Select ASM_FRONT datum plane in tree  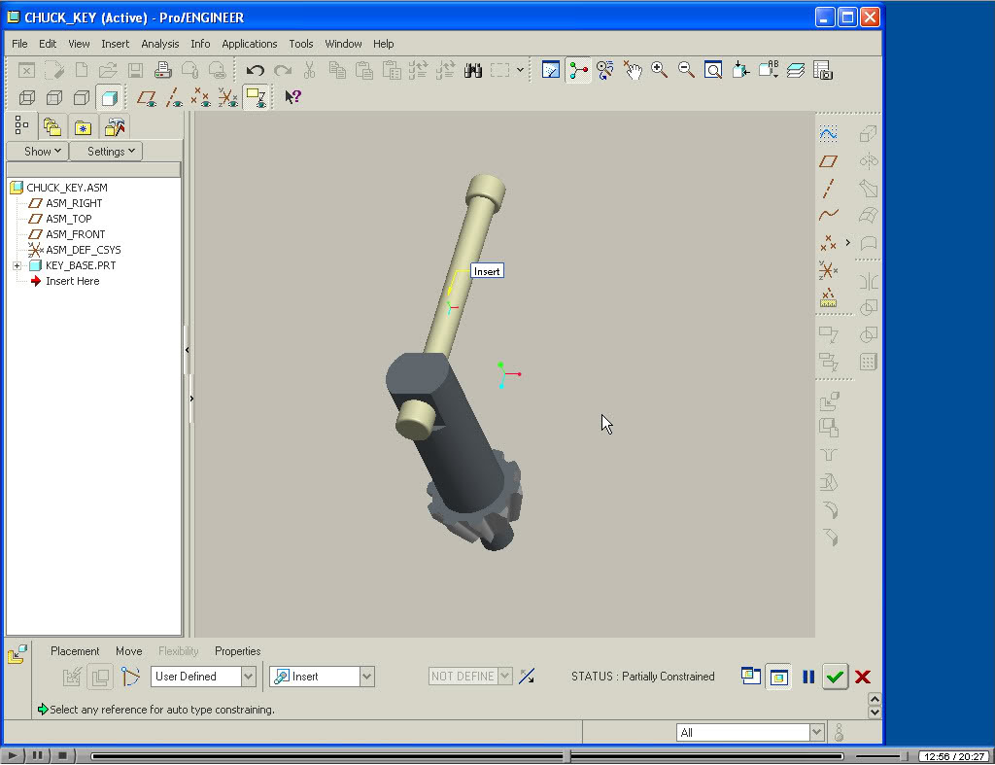76,234
